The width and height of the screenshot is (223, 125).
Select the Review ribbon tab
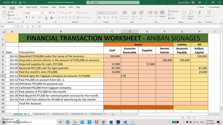pyautogui.click(x=62, y=7)
